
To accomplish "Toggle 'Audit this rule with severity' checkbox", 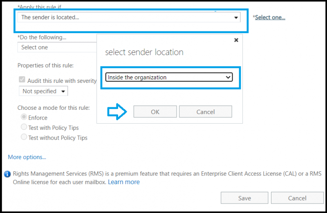I will 22,81.
